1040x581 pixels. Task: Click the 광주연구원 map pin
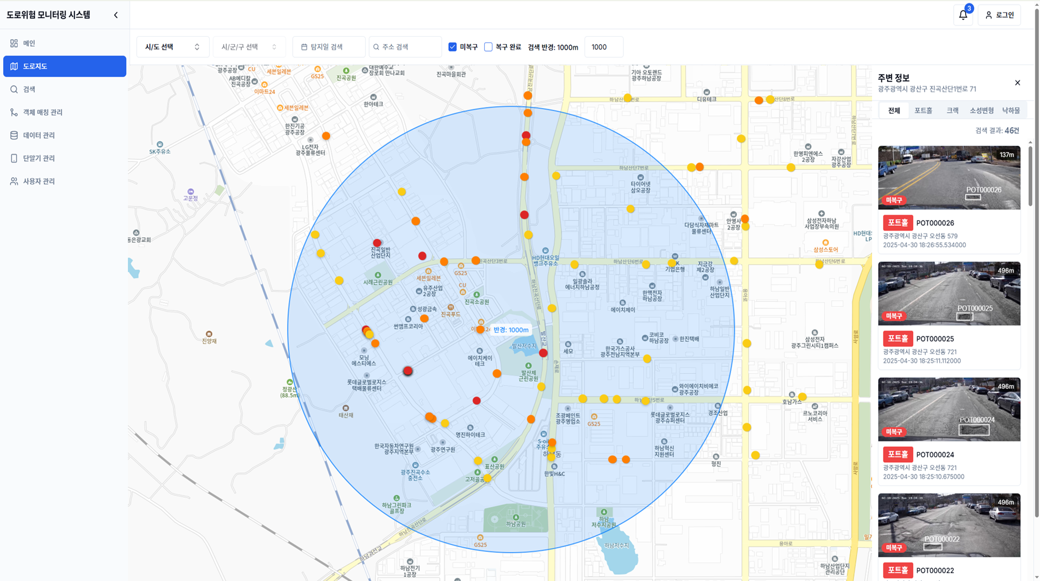[443, 443]
